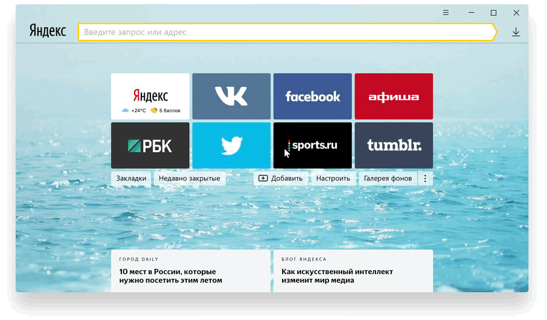The width and height of the screenshot is (547, 320).
Task: Open article '10 мест в России, которые нужно посетить этим летом'
Action: [171, 276]
